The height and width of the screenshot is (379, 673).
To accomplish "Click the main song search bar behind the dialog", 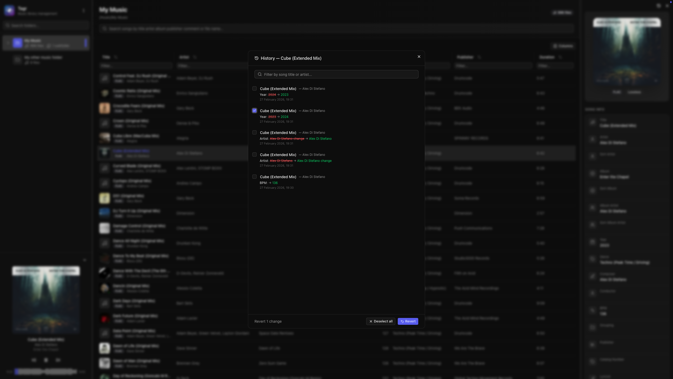I will coord(336,28).
